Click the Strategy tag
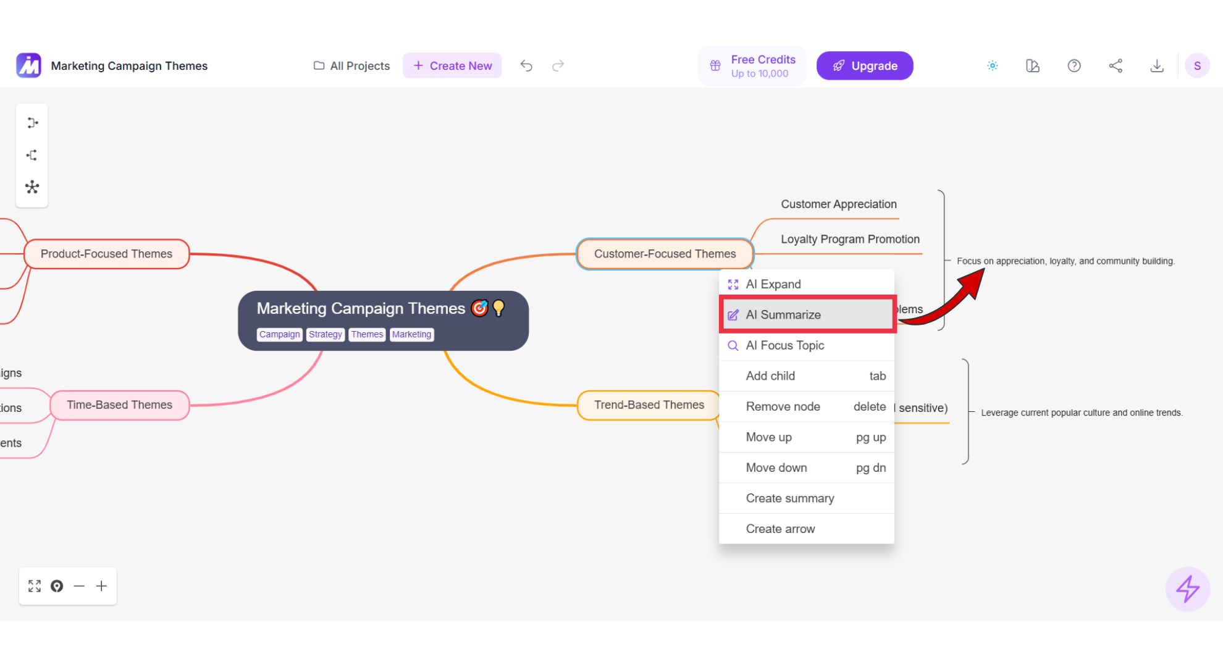 (325, 334)
